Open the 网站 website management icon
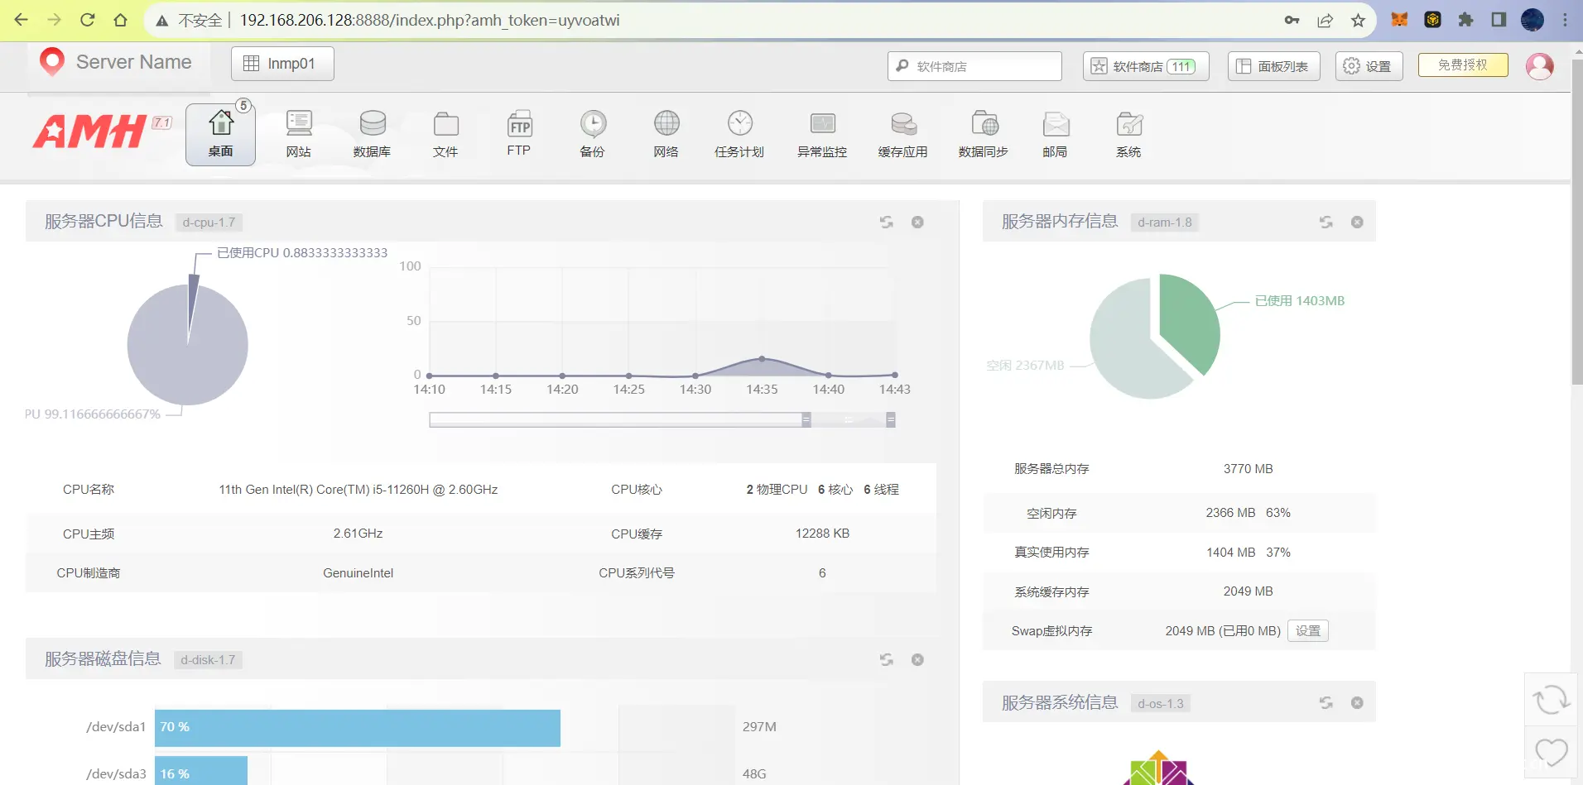The width and height of the screenshot is (1583, 785). click(299, 134)
